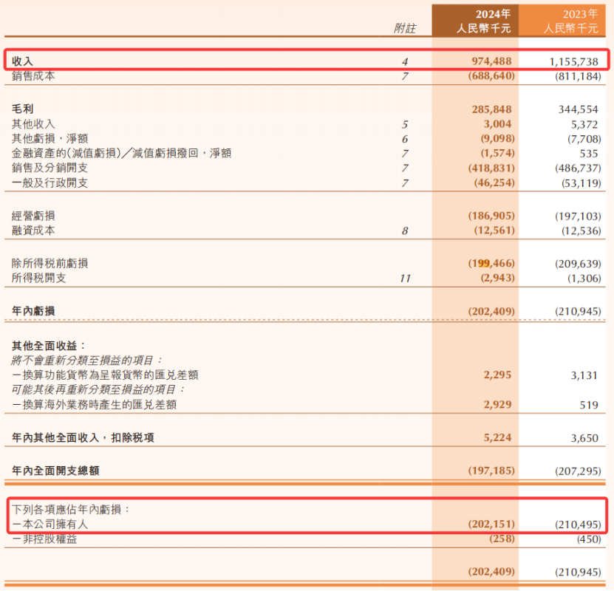Click the 毛利 row label
Screen dimensions: 614x591
pyautogui.click(x=23, y=109)
